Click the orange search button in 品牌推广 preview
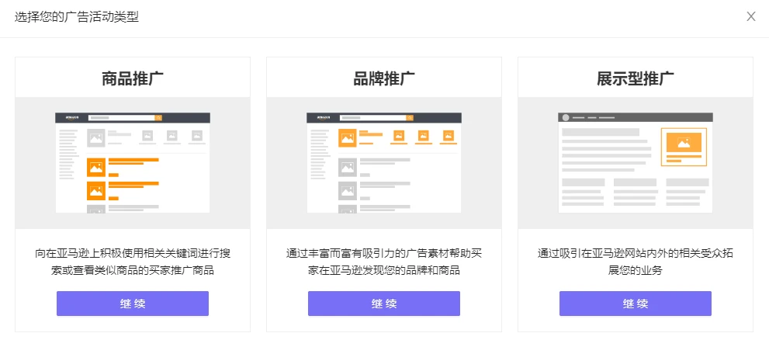The height and width of the screenshot is (347, 769). point(410,118)
